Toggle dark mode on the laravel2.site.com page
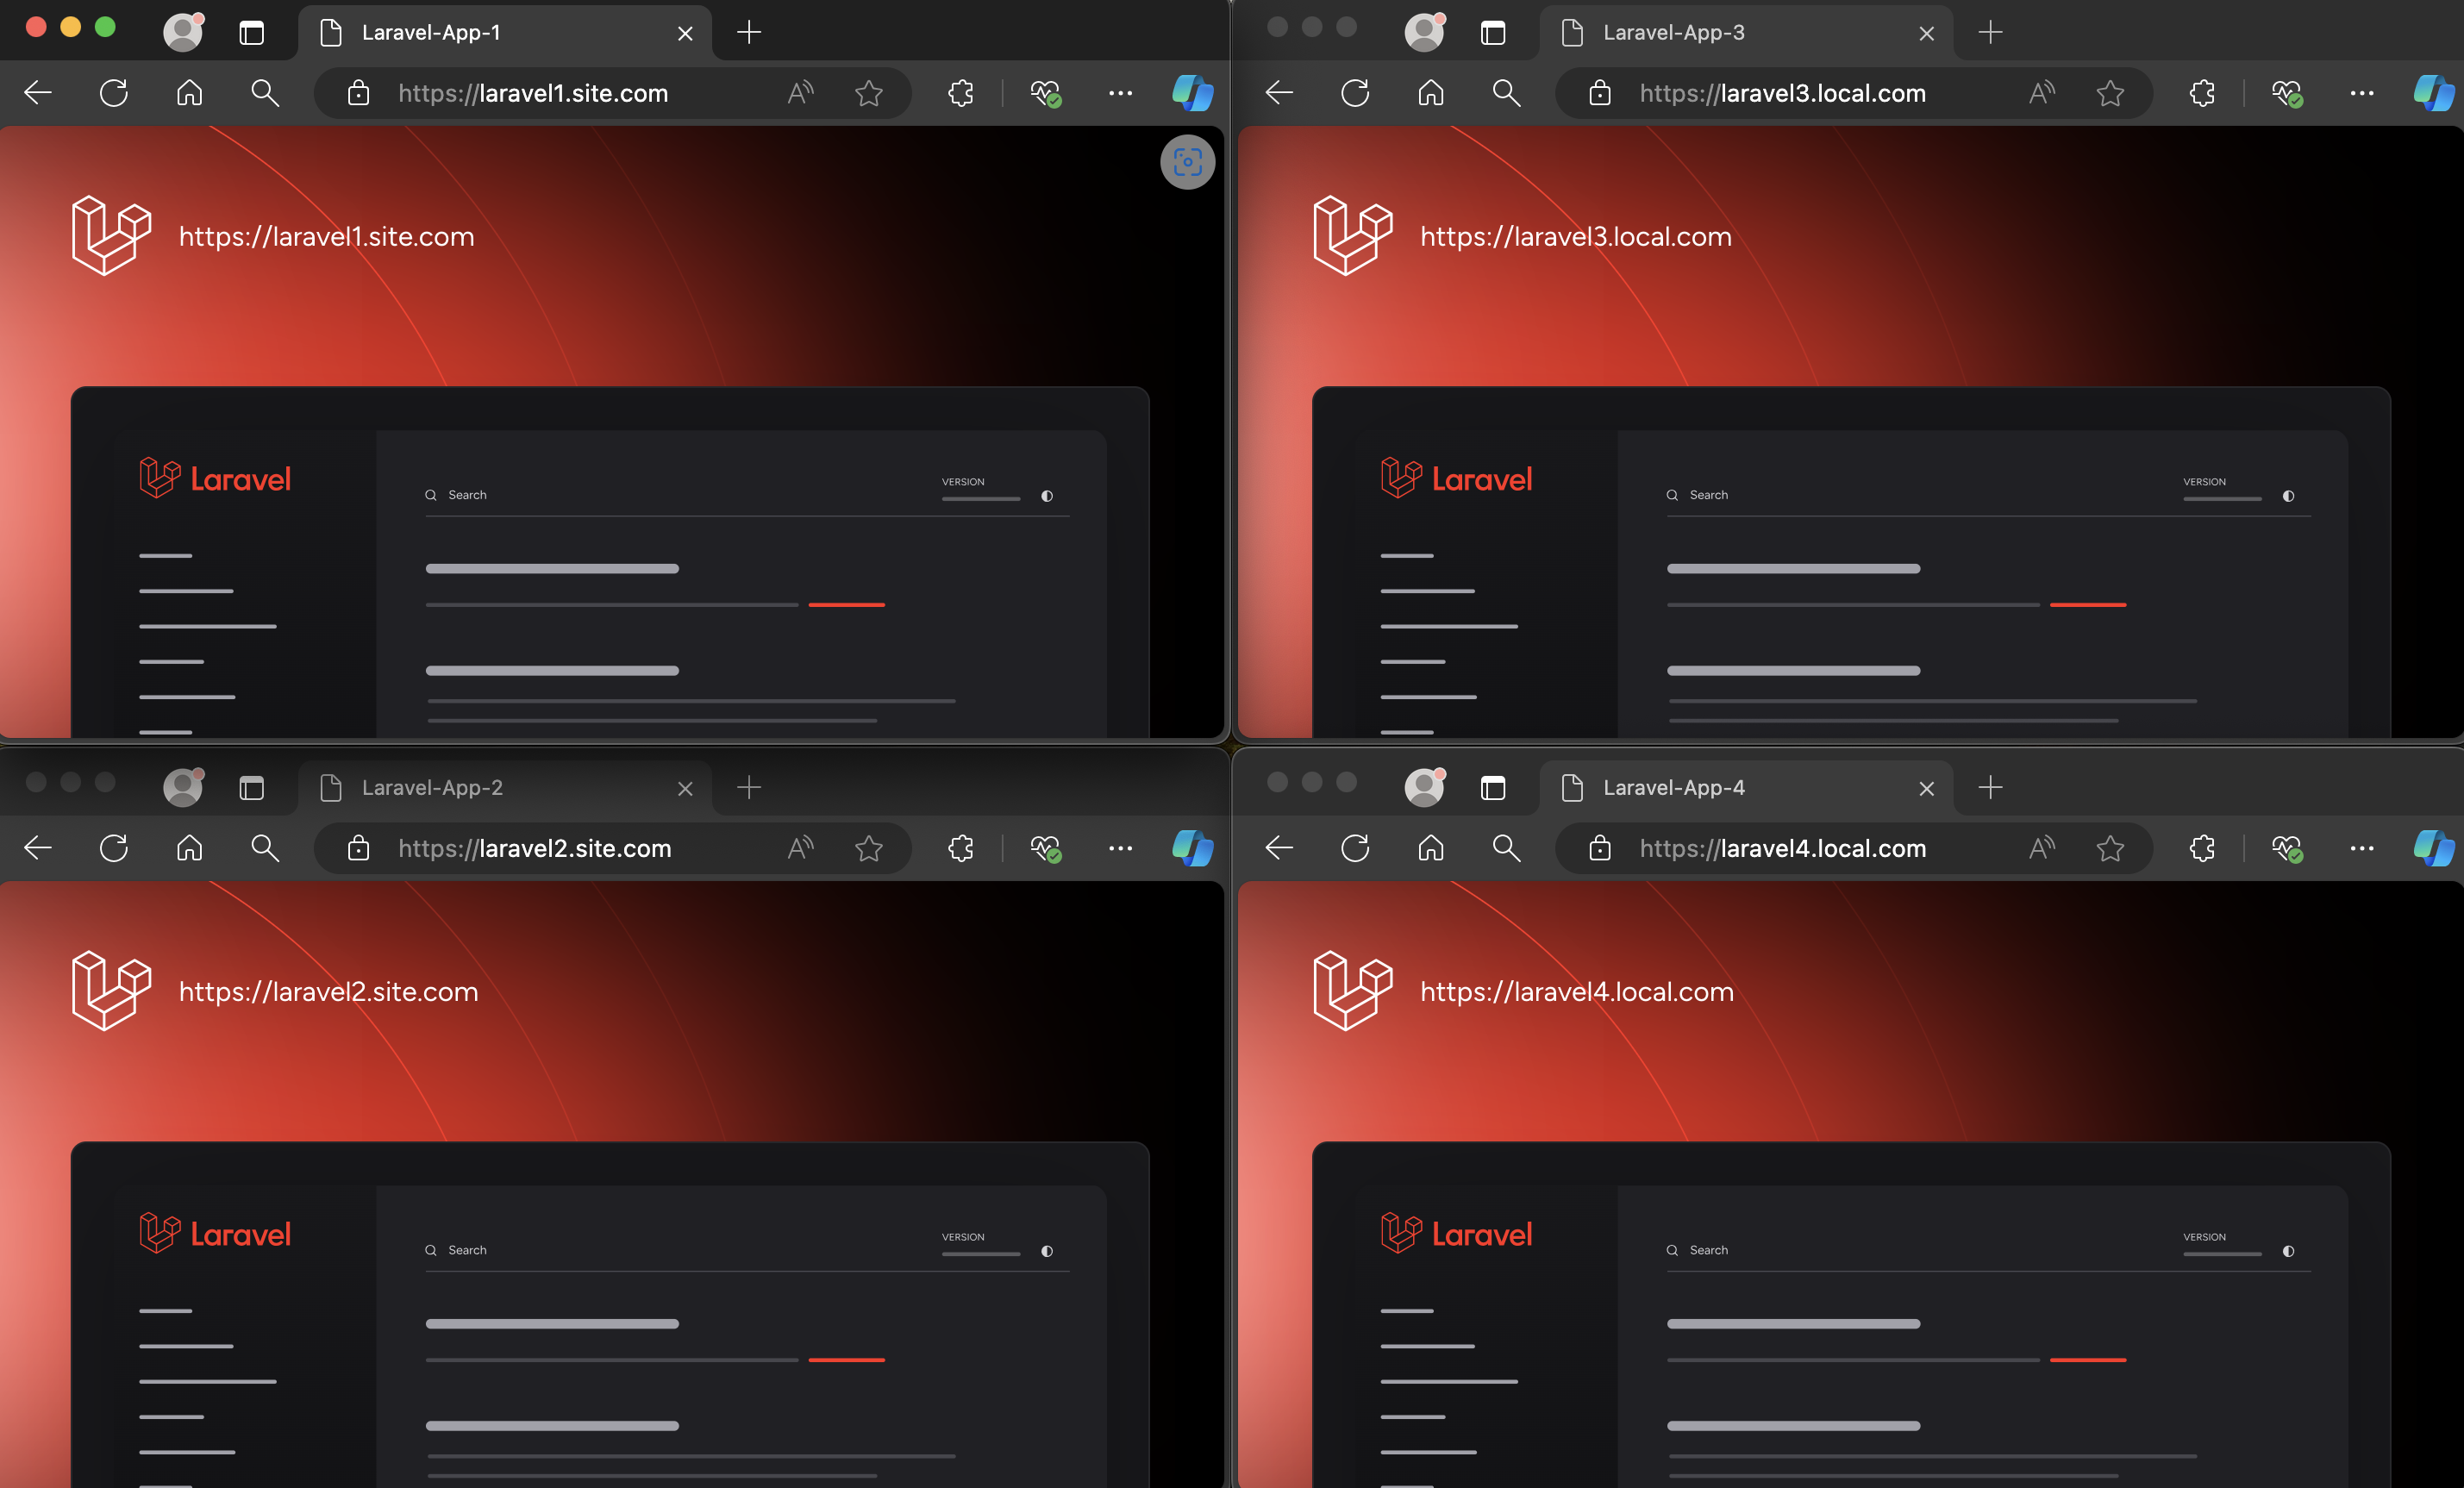The width and height of the screenshot is (2464, 1488). coord(1046,1251)
